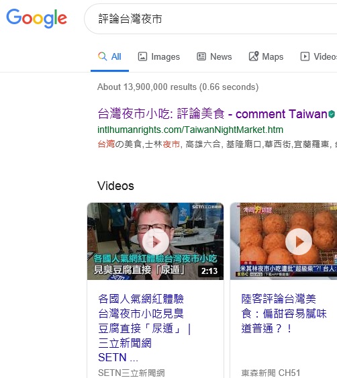Click SETN三立新聞網 source label
Viewport: 337px width, 378px height.
[132, 373]
